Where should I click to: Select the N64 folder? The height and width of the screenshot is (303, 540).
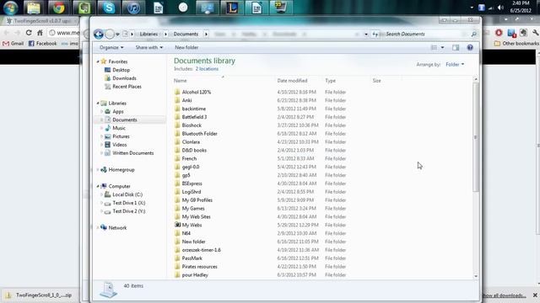(186, 233)
